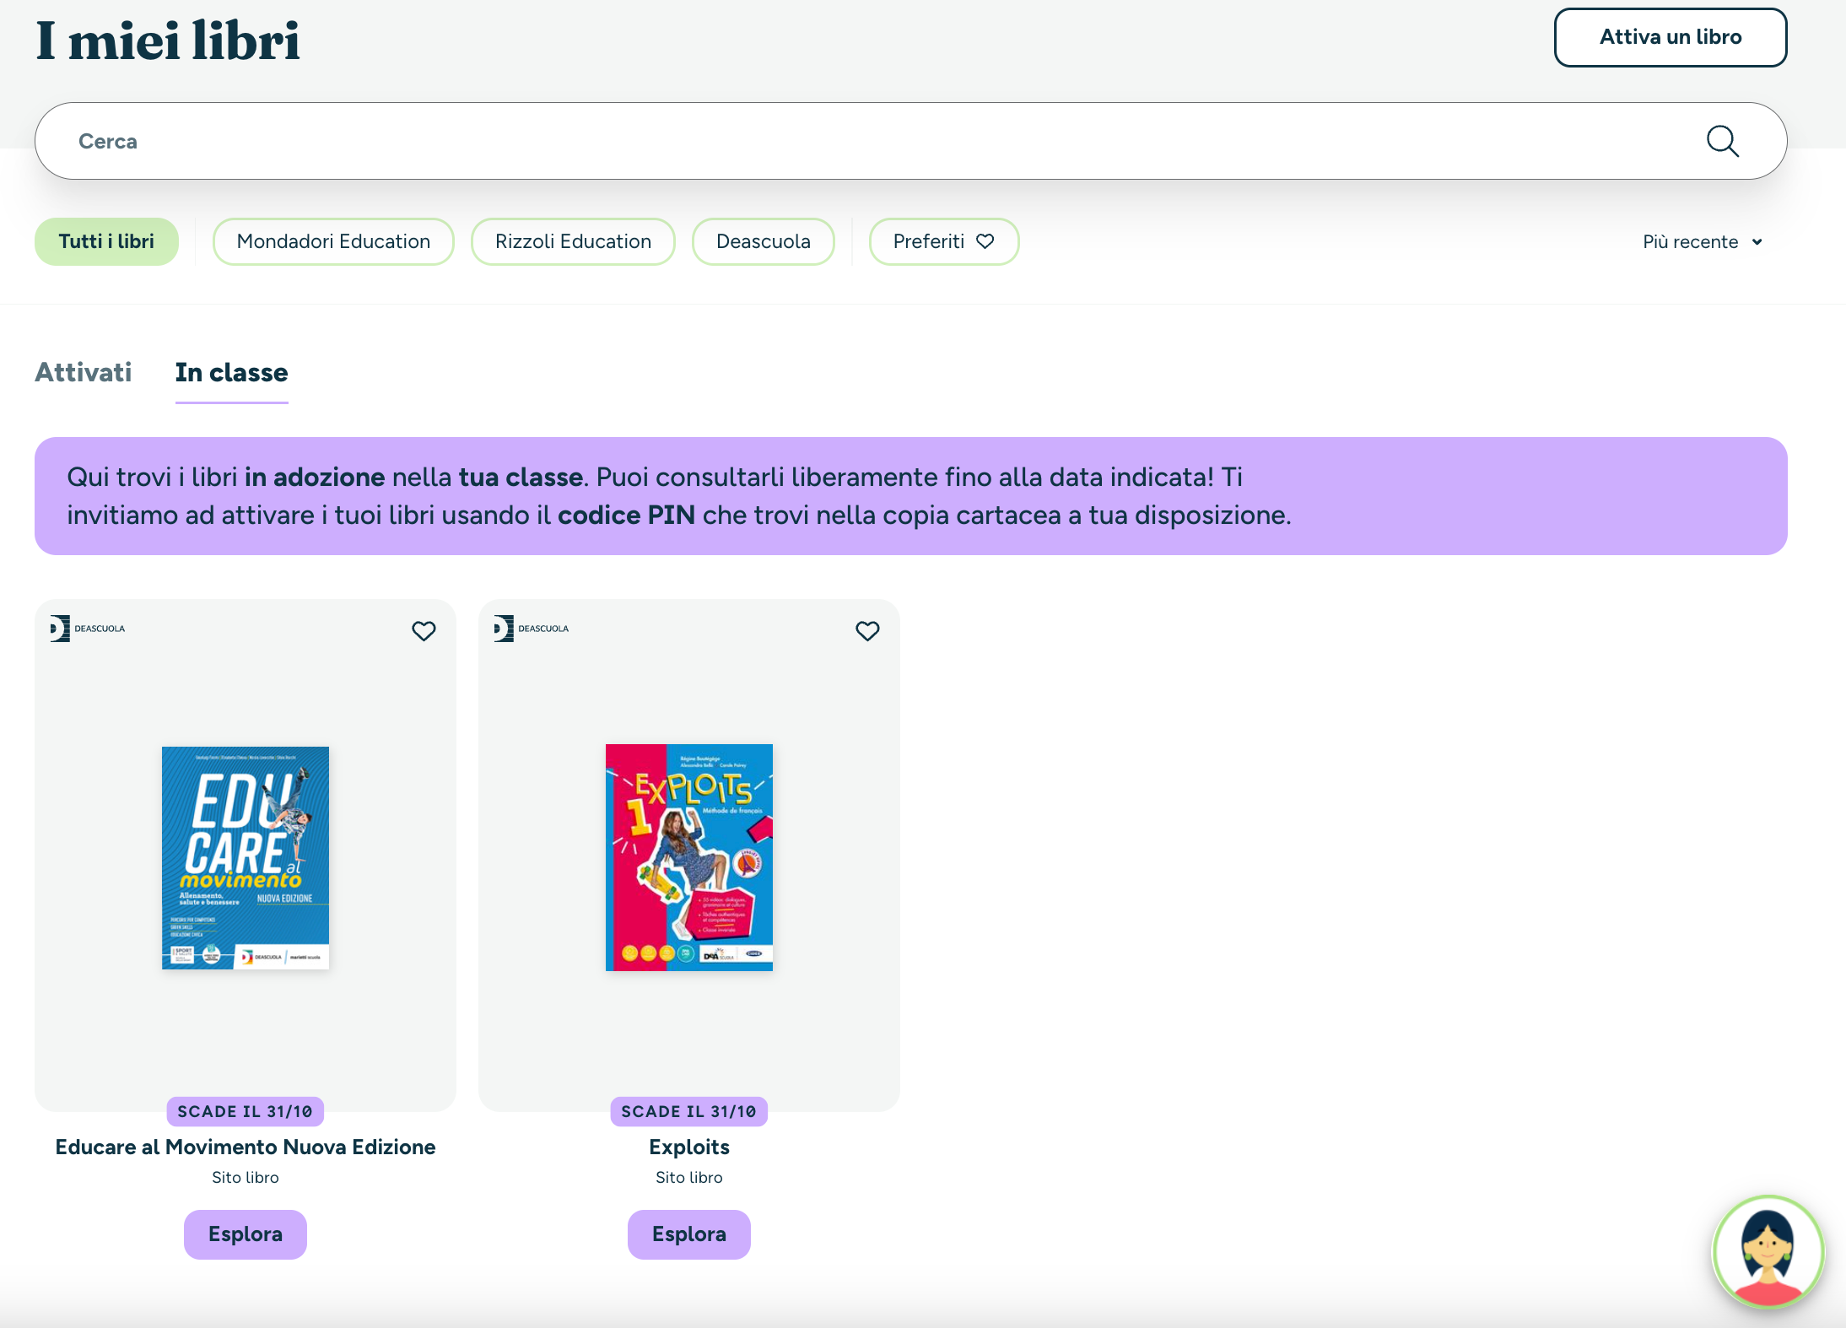
Task: Open the Educare al Movimento cover thumbnail
Action: coord(246,858)
